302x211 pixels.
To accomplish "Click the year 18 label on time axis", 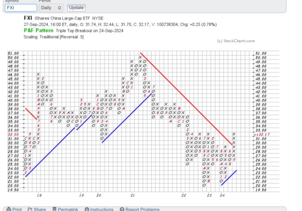I will click(39, 195).
